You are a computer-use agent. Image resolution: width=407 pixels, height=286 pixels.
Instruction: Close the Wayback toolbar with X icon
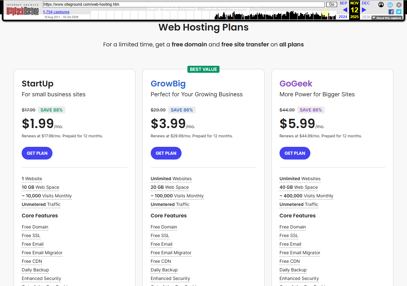399,5
